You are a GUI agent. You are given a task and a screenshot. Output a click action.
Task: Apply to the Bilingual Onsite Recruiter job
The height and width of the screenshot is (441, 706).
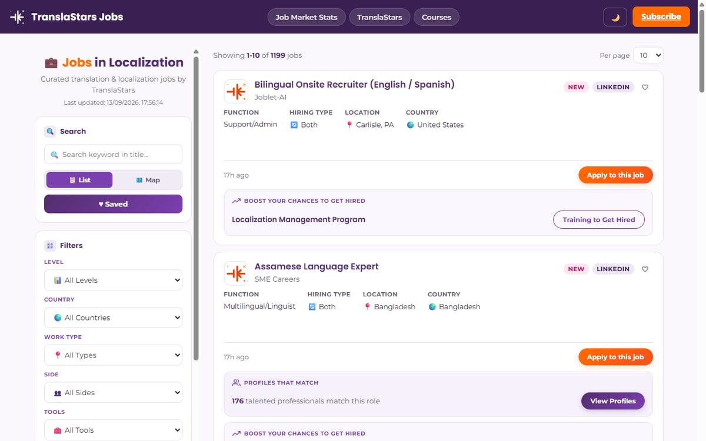click(x=615, y=175)
